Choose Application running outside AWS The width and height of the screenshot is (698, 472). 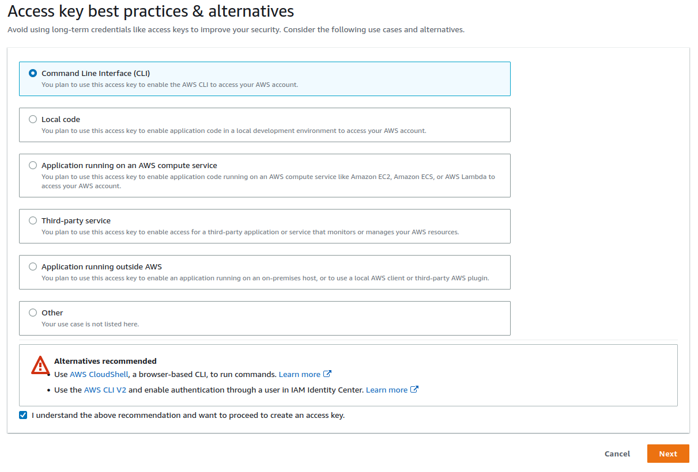click(x=33, y=267)
